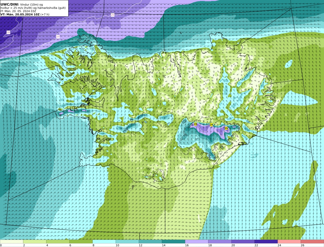
Task: Click the "VT: Mán. 20.05.2024 10Z" valid time
Action: pyautogui.click(x=20, y=14)
